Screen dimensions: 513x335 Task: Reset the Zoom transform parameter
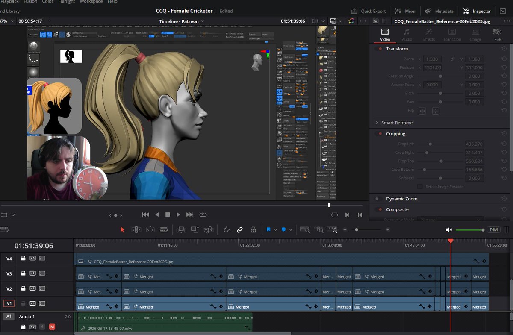point(504,59)
